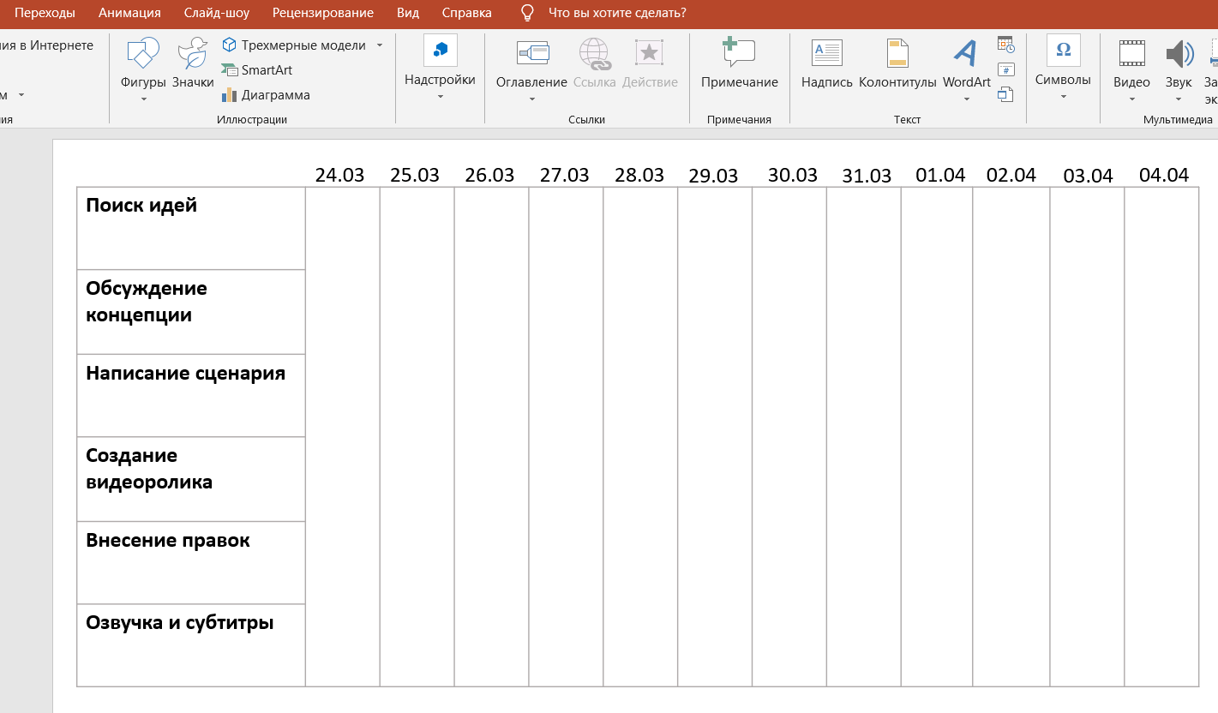This screenshot has height=713, width=1218.
Task: Expand the Видео dropdown arrow
Action: (1131, 99)
